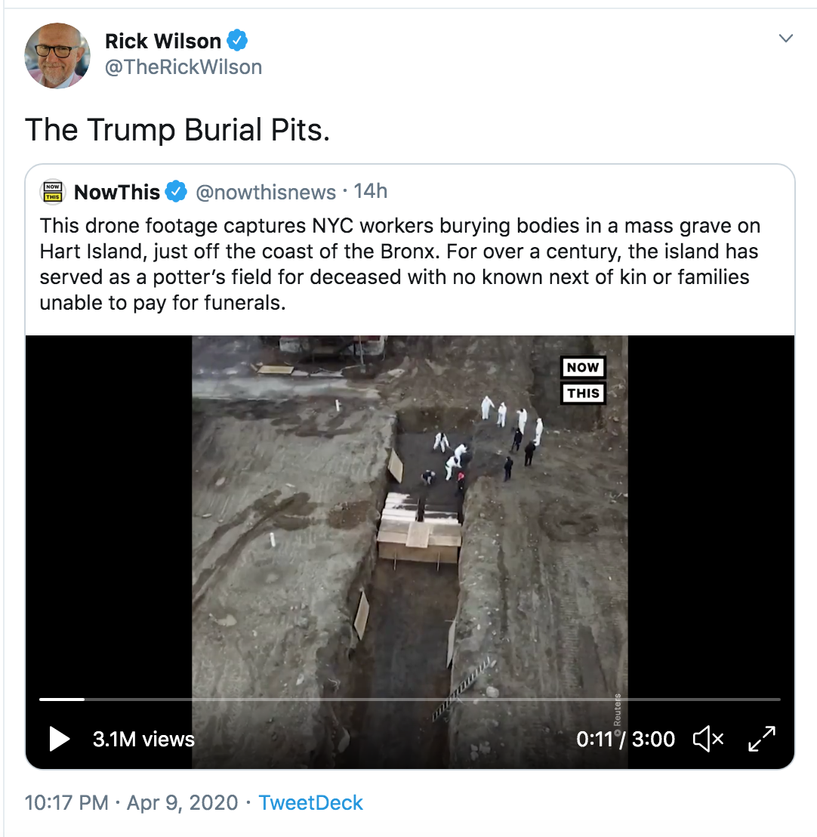
Task: Expand the video to fullscreen
Action: click(x=762, y=739)
